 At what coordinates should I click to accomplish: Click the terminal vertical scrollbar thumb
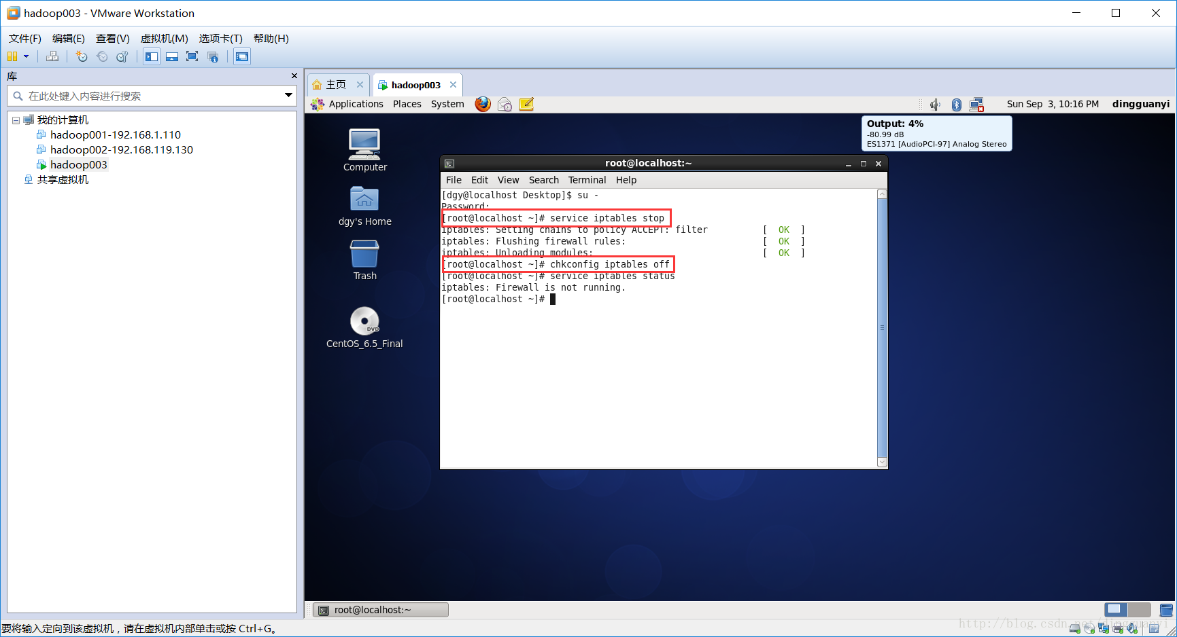pos(882,328)
